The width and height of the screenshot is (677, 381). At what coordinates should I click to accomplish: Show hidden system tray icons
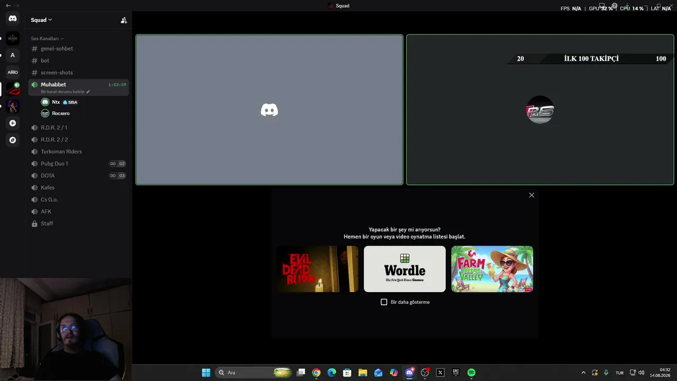583,373
